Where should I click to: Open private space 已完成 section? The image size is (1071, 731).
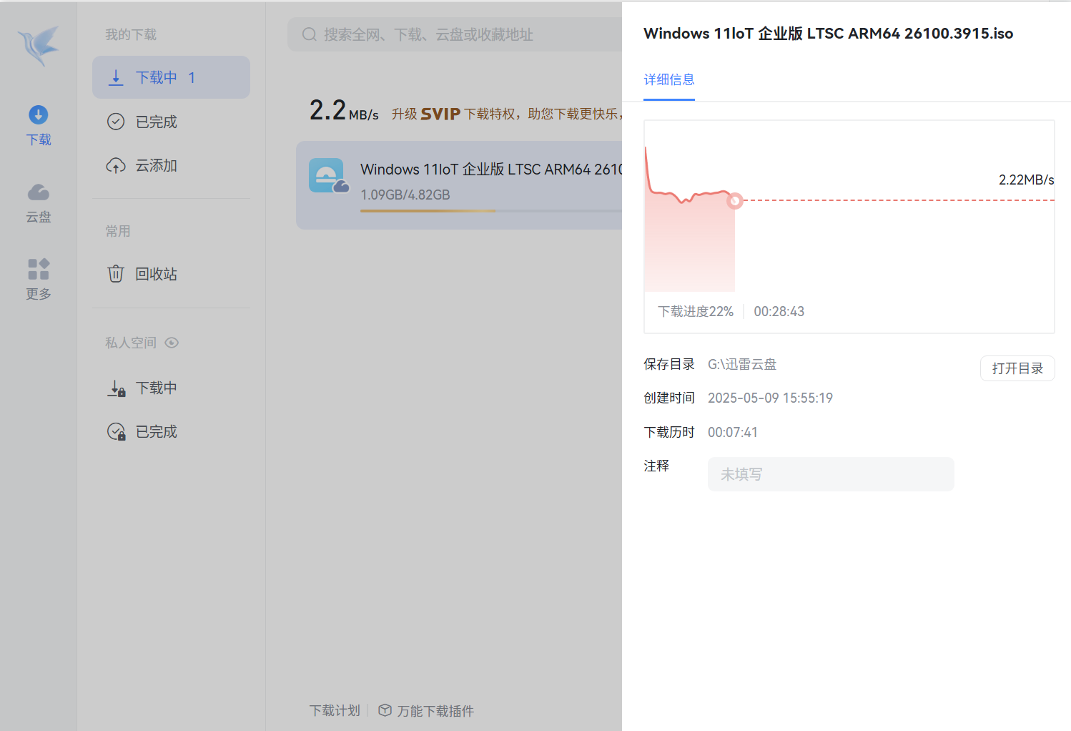(x=156, y=431)
